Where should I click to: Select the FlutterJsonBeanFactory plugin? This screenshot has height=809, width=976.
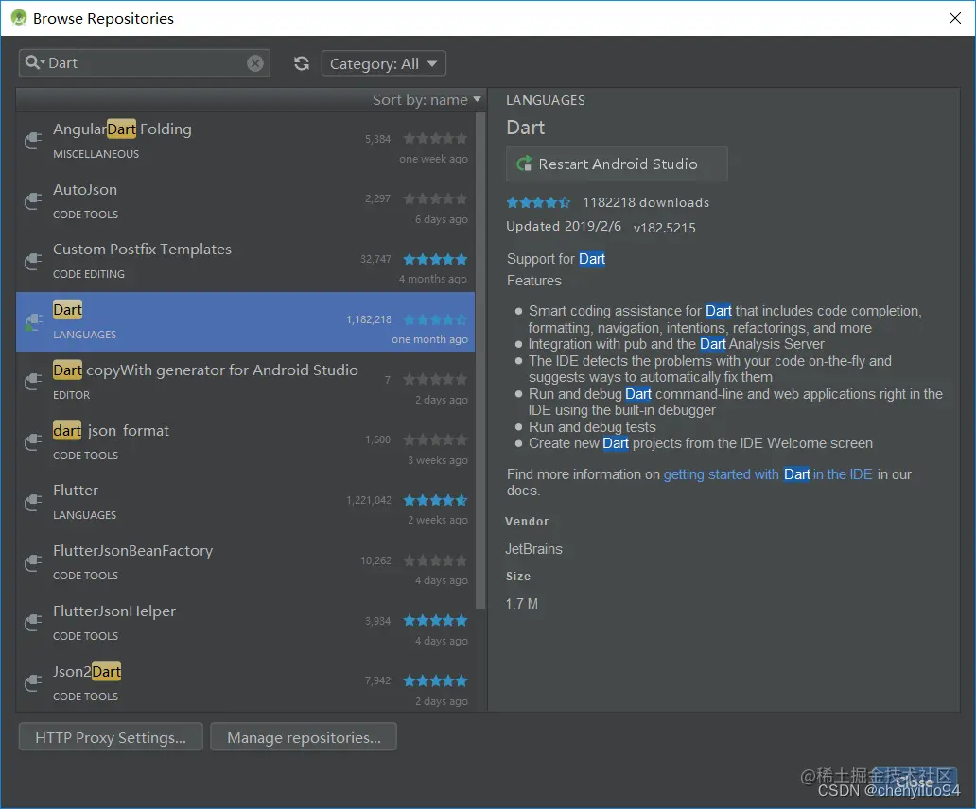click(x=245, y=562)
